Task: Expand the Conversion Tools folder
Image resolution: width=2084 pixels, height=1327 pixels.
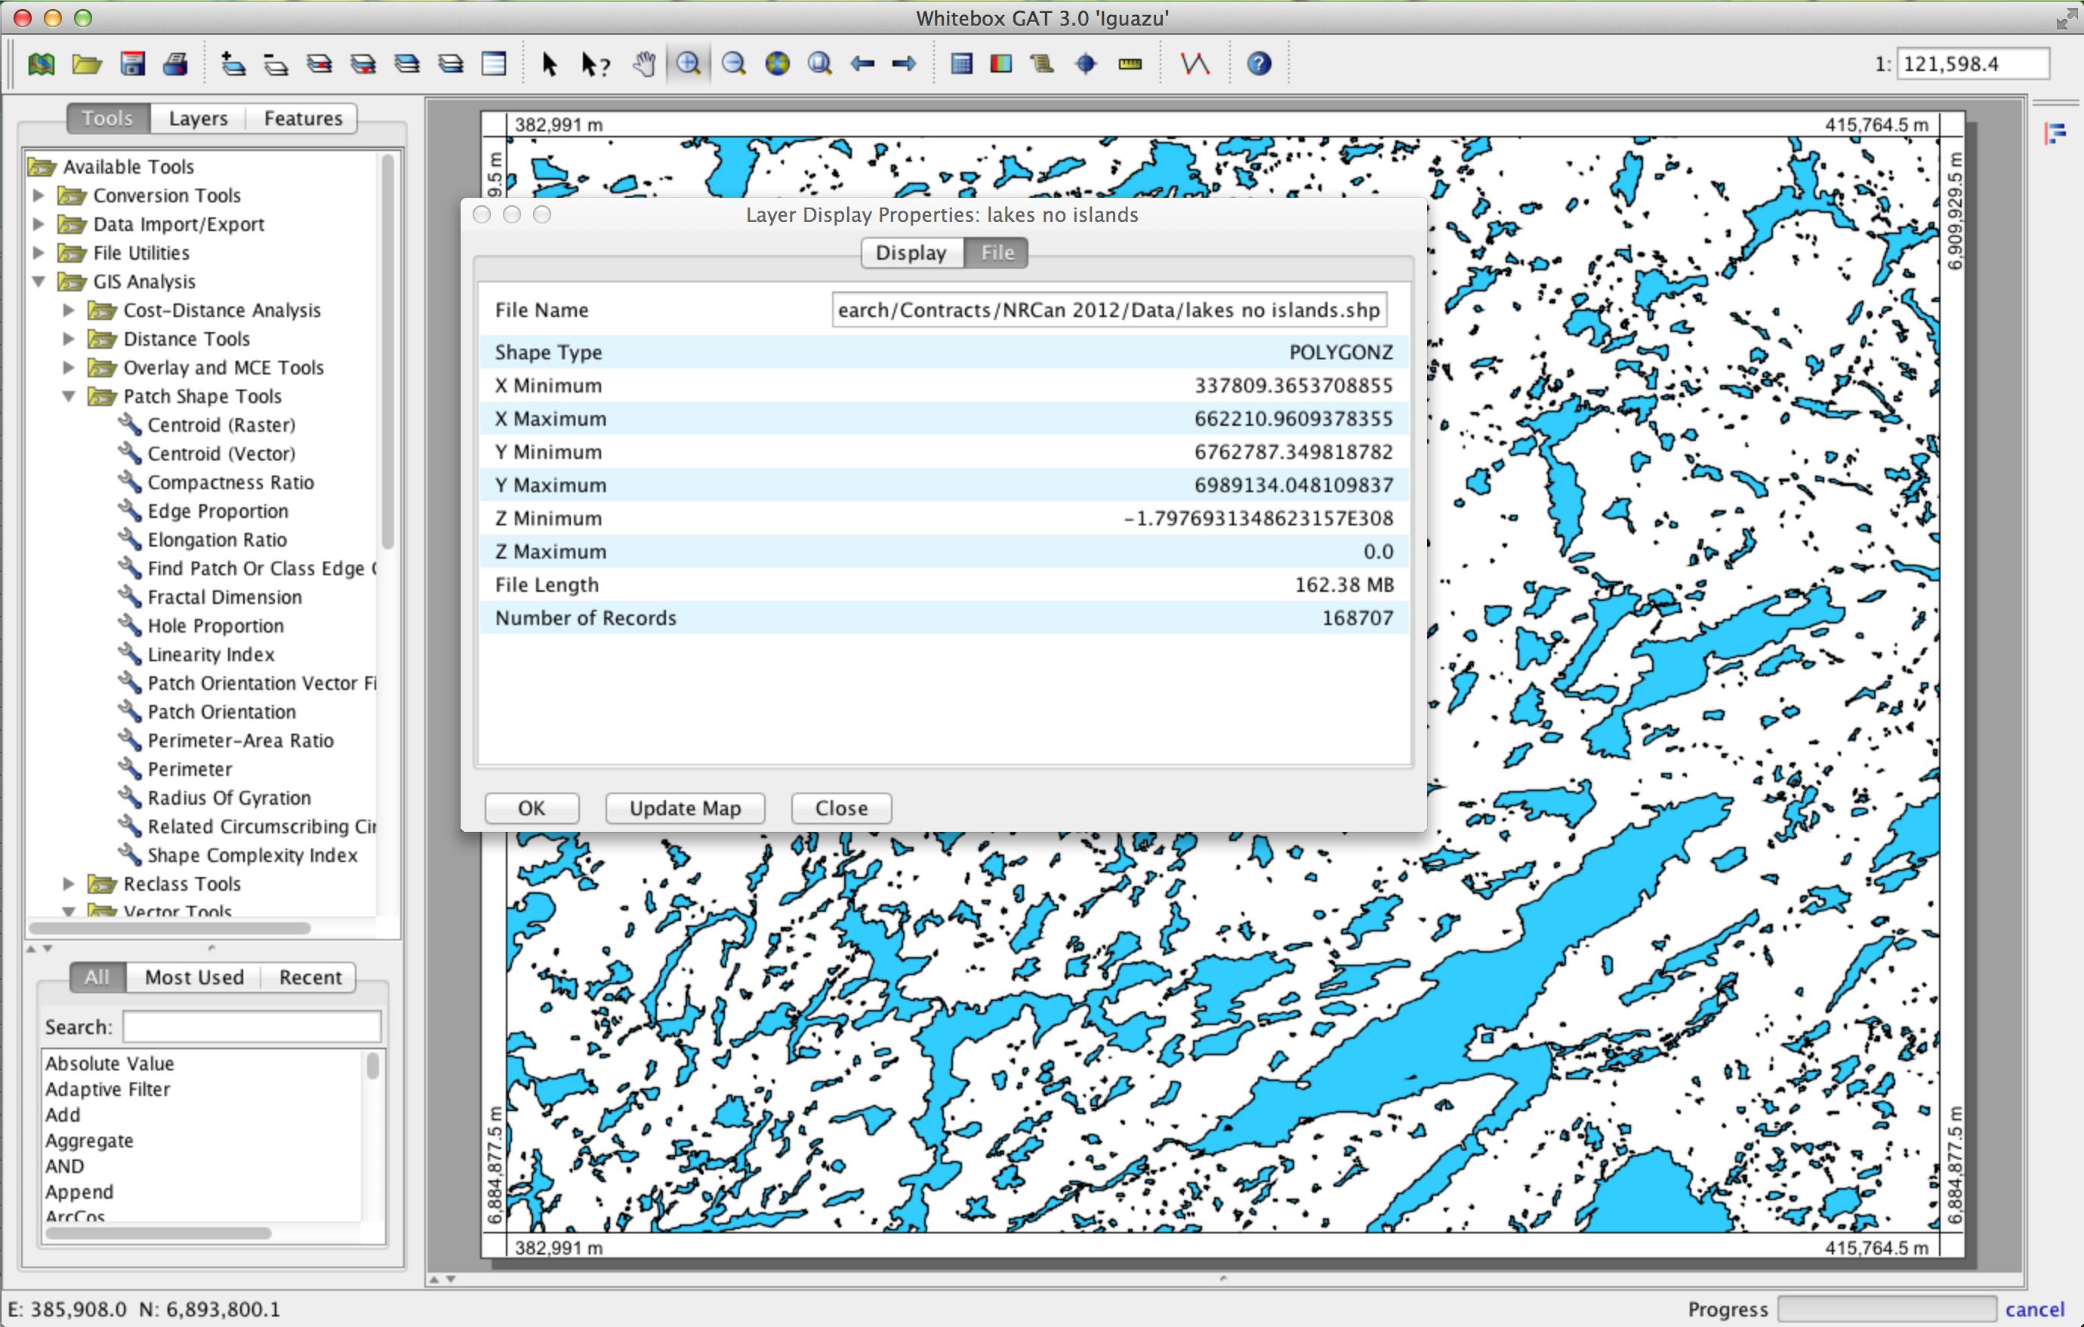Action: pyautogui.click(x=38, y=196)
